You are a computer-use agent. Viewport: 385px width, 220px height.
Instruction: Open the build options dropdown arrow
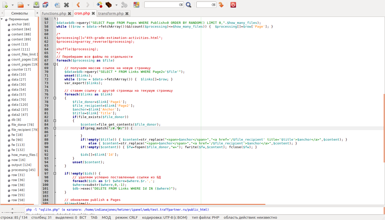pos(116,5)
